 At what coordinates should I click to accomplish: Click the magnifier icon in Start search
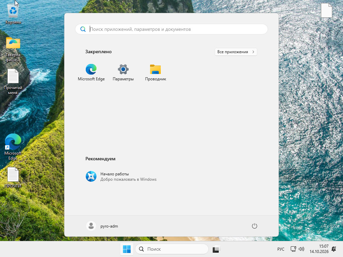83,29
